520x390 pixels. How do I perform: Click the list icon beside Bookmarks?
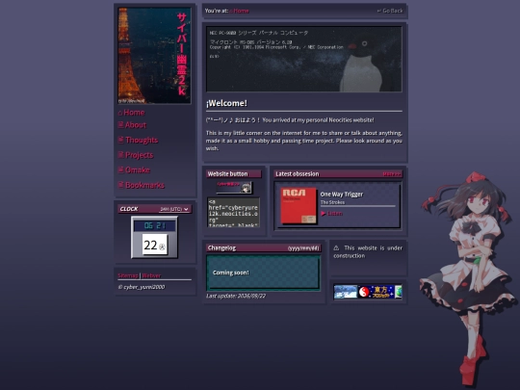121,185
